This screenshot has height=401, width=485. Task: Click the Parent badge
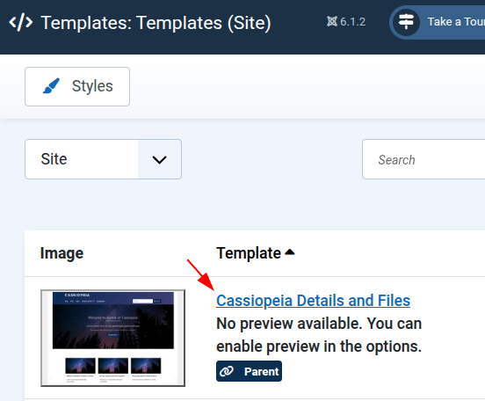click(249, 371)
